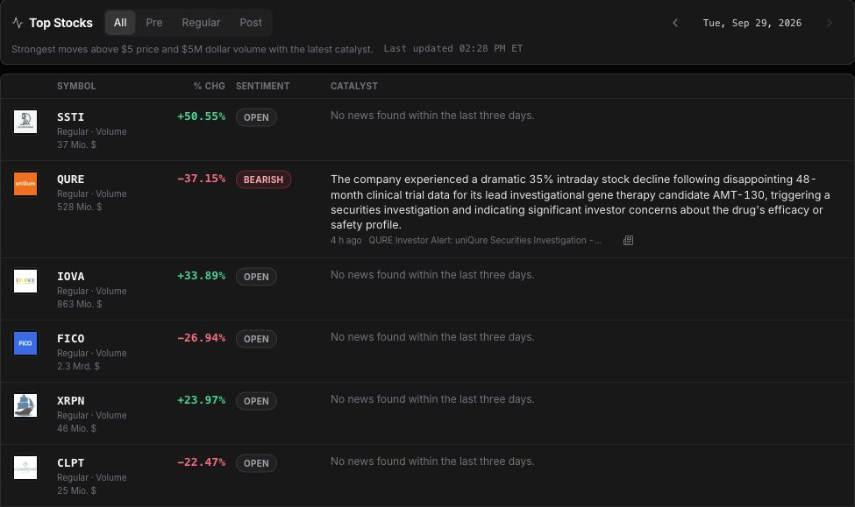This screenshot has height=507, width=855.
Task: Sort by the % CHG column header
Action: (210, 86)
